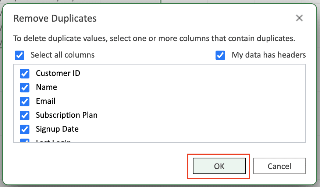Click the Email column label

[x=46, y=101]
